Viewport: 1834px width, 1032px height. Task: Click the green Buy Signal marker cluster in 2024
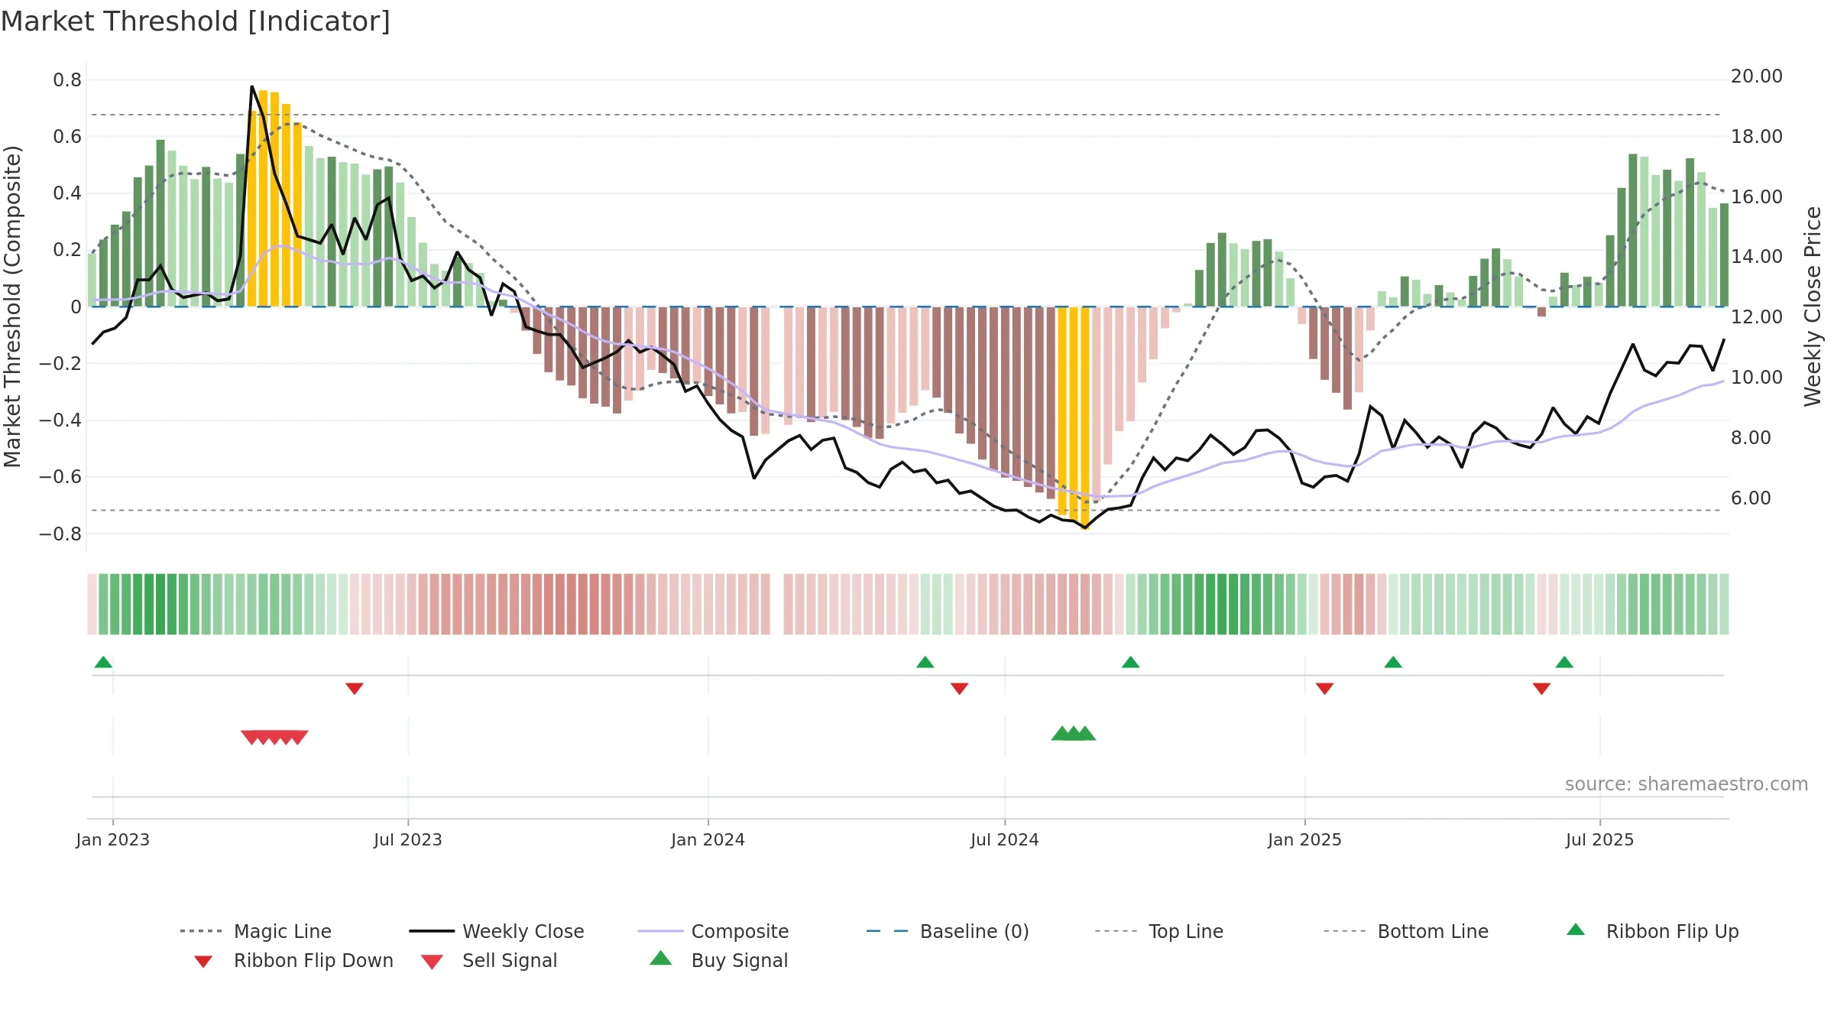1074,733
